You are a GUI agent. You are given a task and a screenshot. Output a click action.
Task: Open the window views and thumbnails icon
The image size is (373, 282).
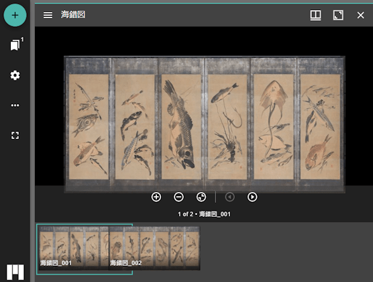click(316, 15)
